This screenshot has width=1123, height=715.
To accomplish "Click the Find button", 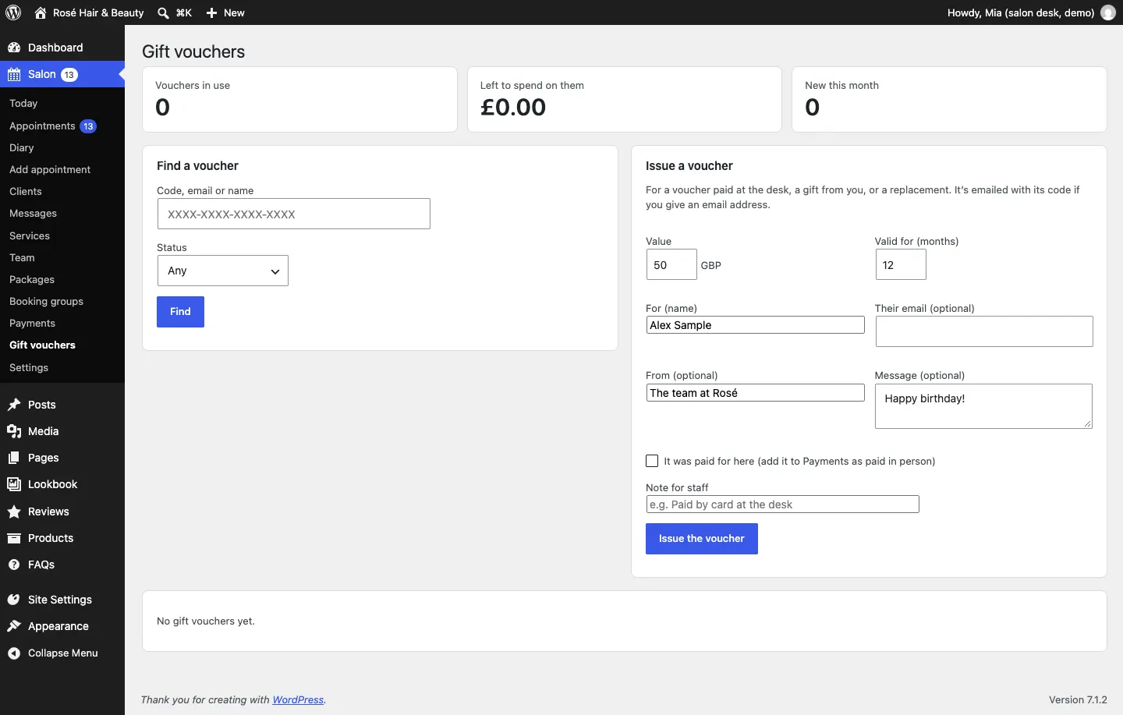I will [x=180, y=312].
